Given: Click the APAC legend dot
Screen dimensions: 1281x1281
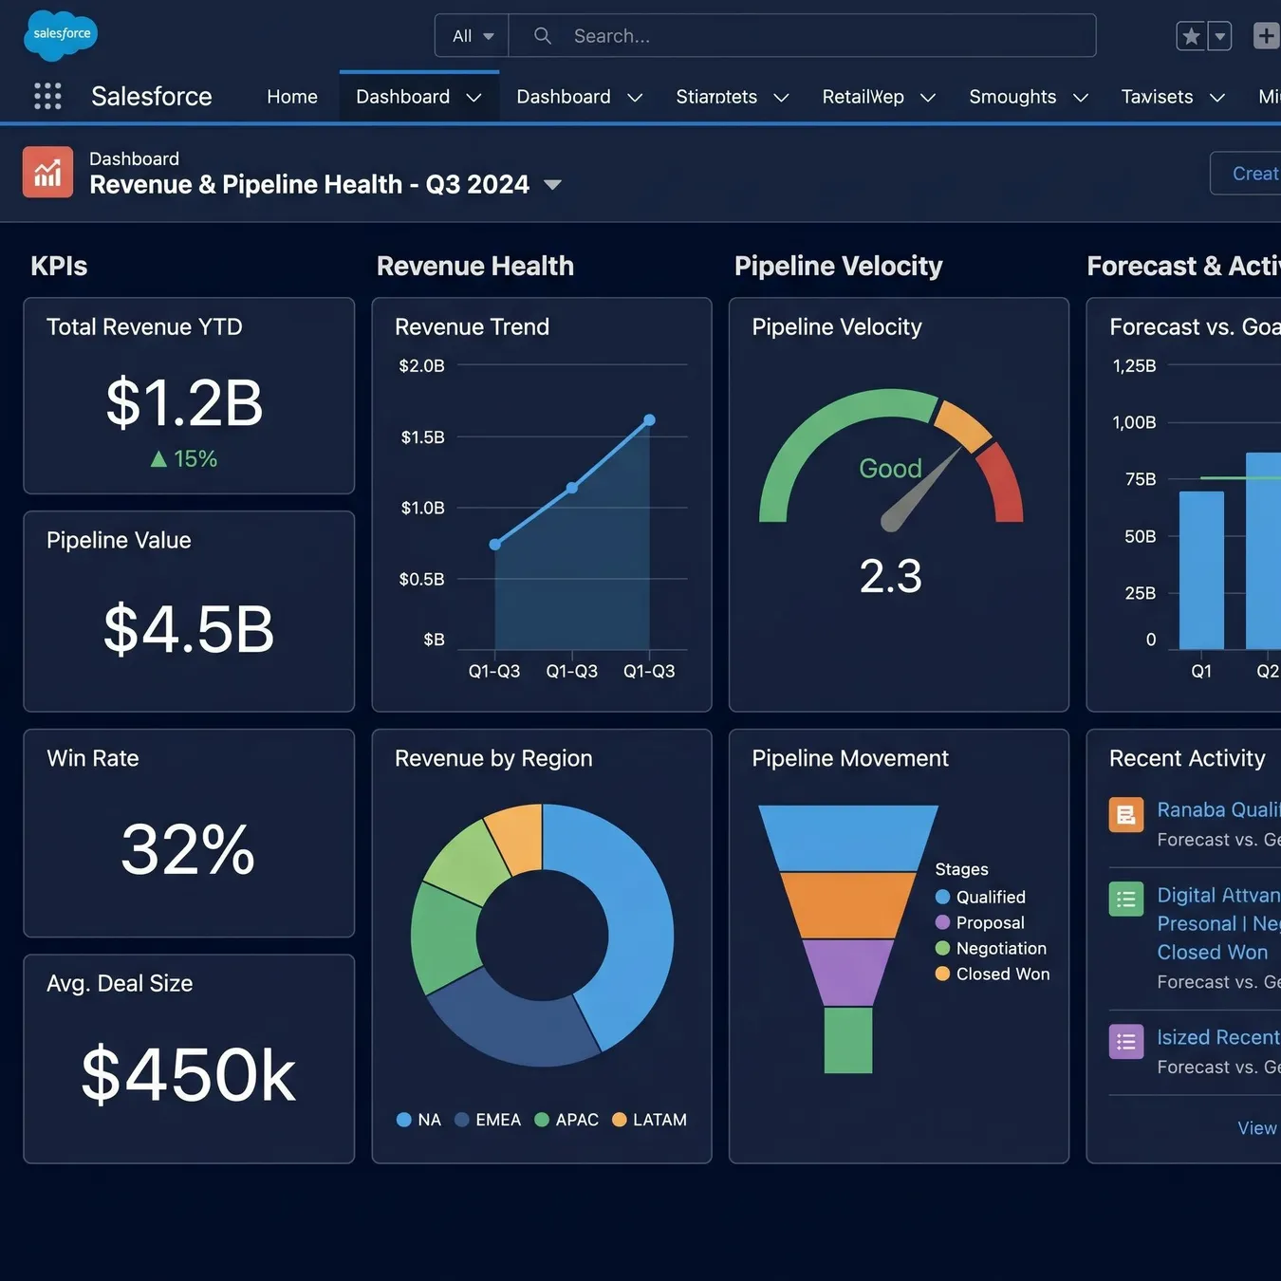Looking at the screenshot, I should [542, 1120].
